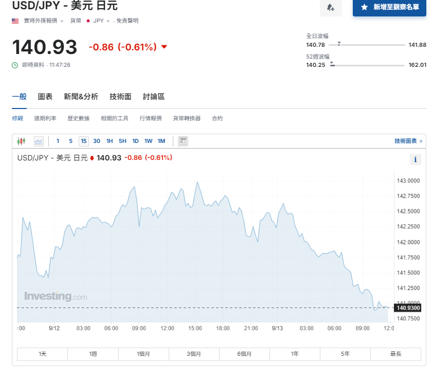Click the 141.88 day high value

tap(418, 45)
